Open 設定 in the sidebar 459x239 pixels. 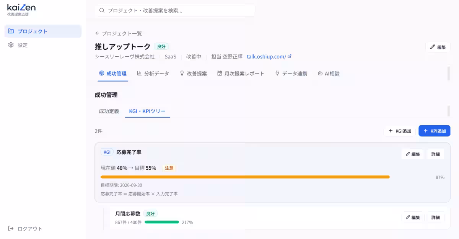[x=43, y=45]
